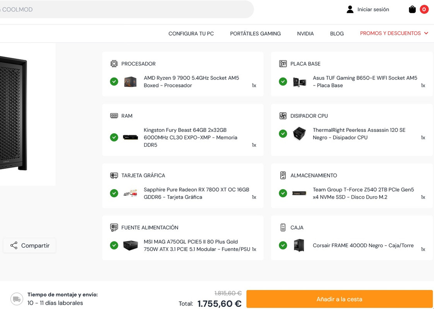Viewport: 434px width, 309px height.
Task: Open the Promos y Descuentos menu label
Action: [390, 34]
